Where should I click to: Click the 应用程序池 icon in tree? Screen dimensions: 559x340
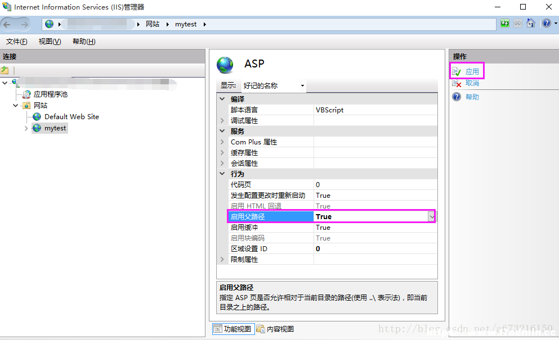26,94
